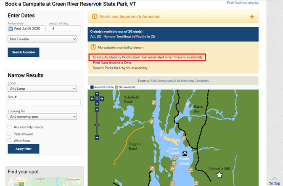Jump back using To Top arrow
This screenshot has width=283, height=186.
(275, 181)
